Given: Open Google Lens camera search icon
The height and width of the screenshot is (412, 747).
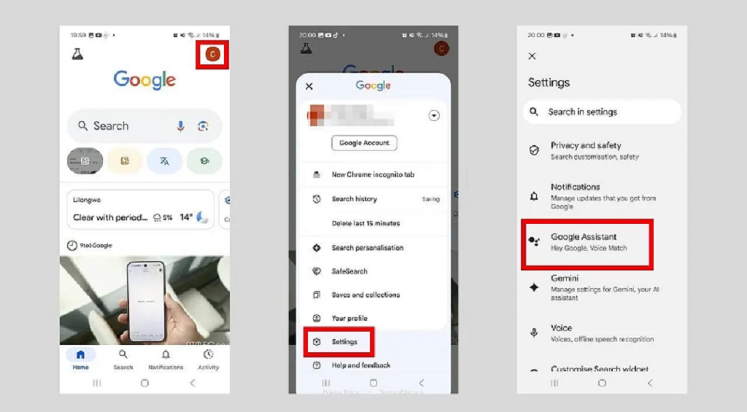Looking at the screenshot, I should (x=203, y=126).
